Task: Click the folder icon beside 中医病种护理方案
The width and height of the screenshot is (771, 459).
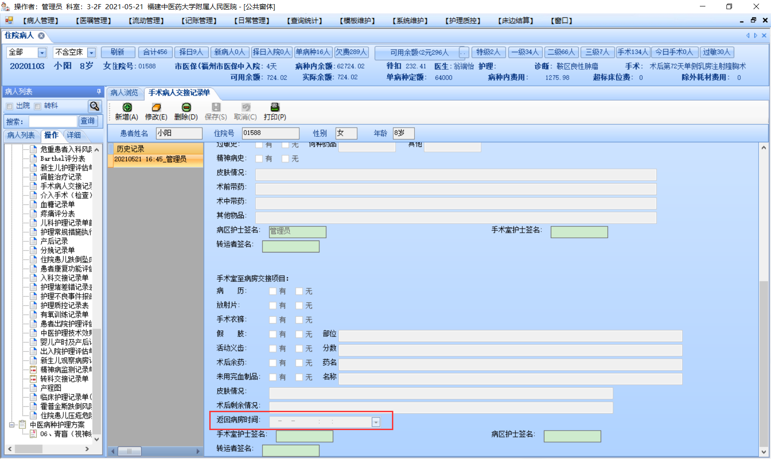Action: [22, 425]
